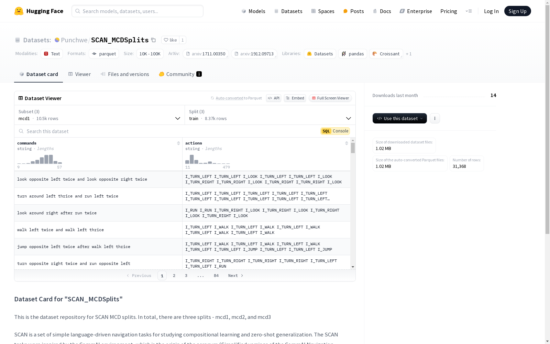Click the Number of rows 31,368 box
The height and width of the screenshot is (344, 550).
tap(466, 163)
